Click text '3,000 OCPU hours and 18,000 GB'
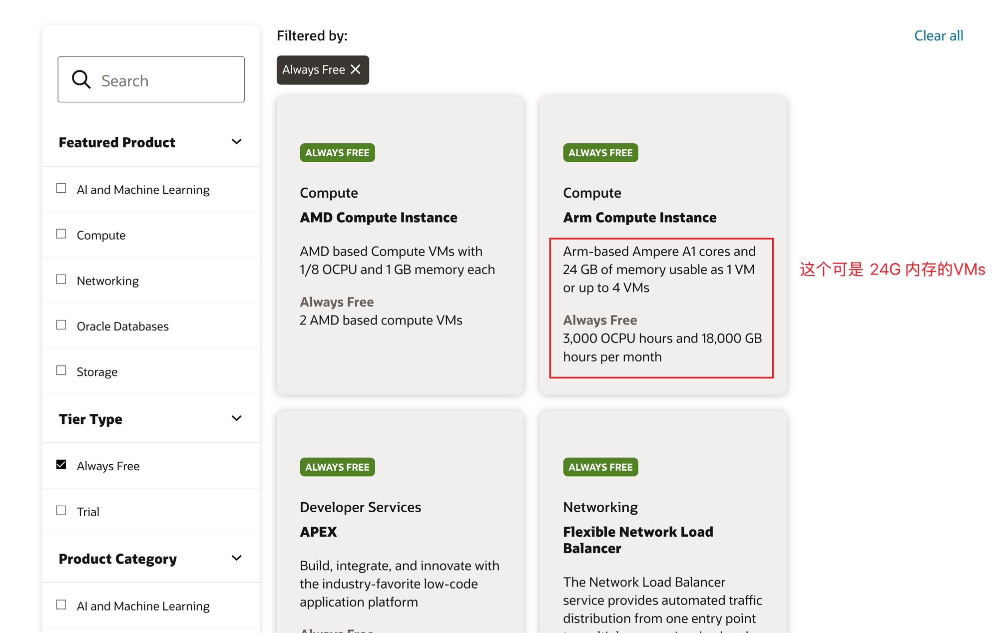The height and width of the screenshot is (633, 999). click(x=662, y=338)
